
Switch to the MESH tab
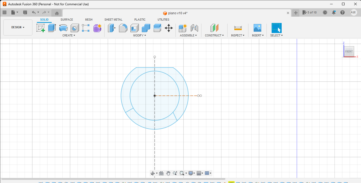(89, 20)
